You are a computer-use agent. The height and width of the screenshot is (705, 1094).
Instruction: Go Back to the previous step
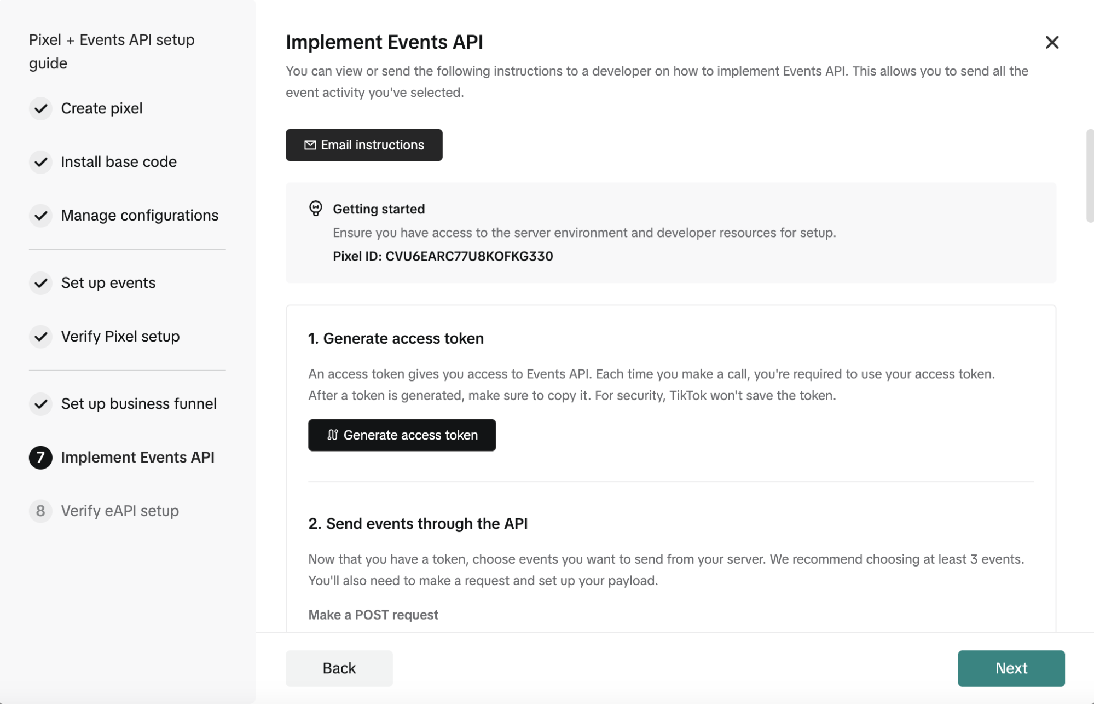pyautogui.click(x=339, y=668)
